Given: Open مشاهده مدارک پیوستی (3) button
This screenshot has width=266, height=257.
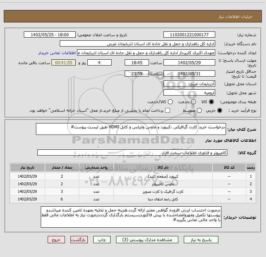Looking at the screenshot, I should [147, 240].
